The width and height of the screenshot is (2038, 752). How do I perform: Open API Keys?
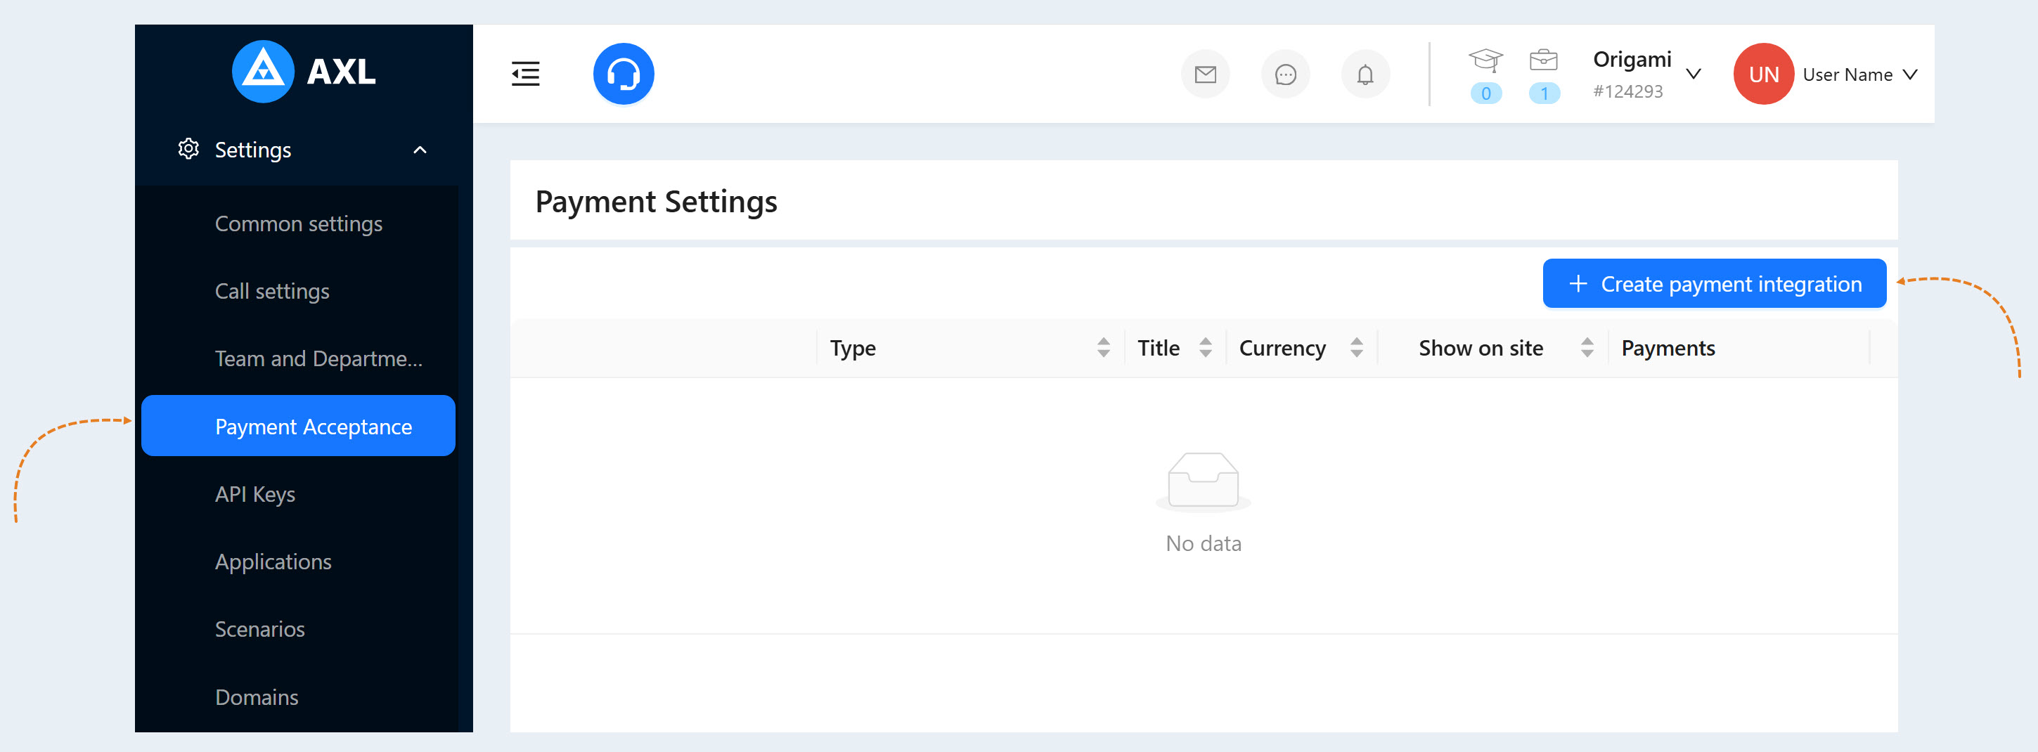(x=254, y=494)
